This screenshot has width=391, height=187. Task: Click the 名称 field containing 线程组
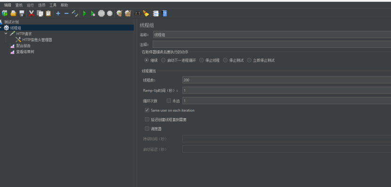(x=272, y=35)
